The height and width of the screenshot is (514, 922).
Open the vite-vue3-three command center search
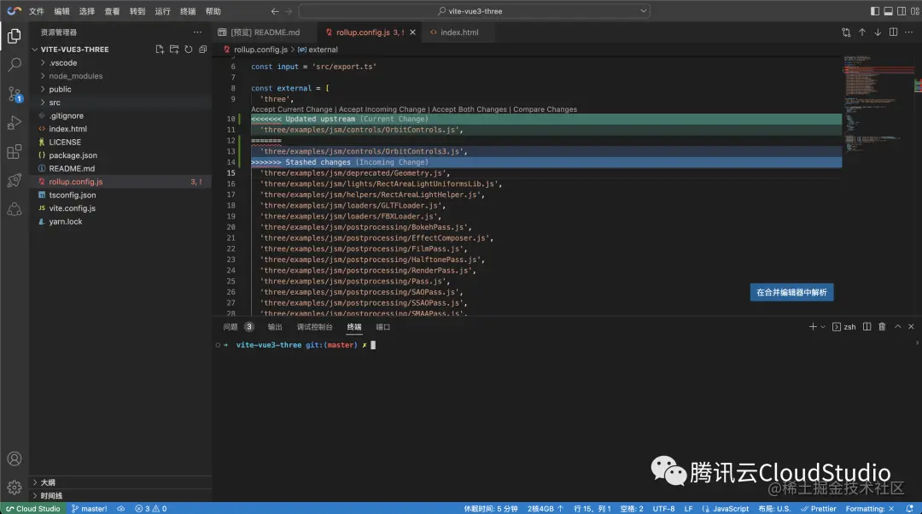point(474,11)
